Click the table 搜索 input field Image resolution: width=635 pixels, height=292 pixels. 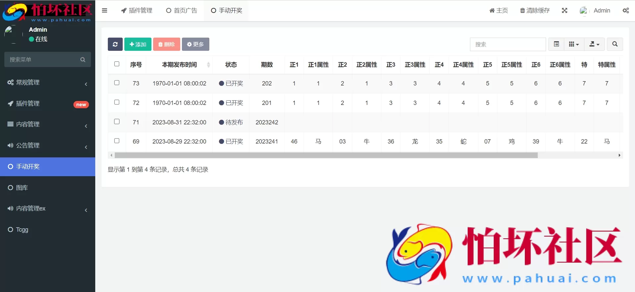(x=508, y=44)
